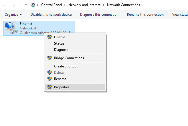This screenshot has height=126, width=188.
Task: Click the Ethernet connection name
Action: click(26, 24)
